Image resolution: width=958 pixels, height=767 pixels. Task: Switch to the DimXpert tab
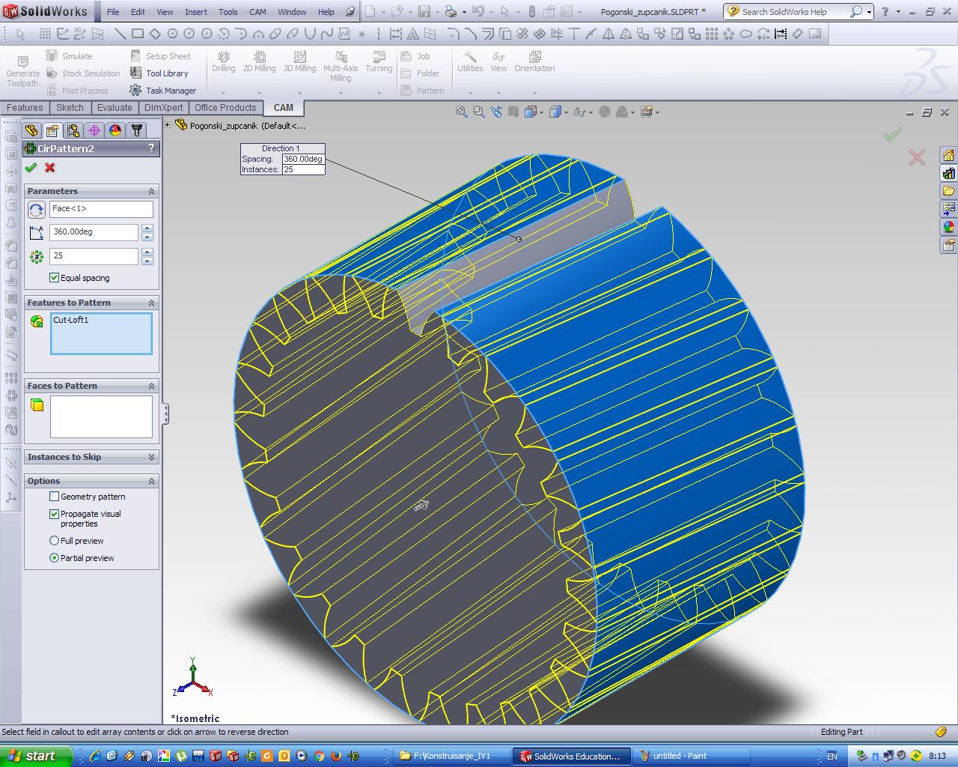(164, 108)
